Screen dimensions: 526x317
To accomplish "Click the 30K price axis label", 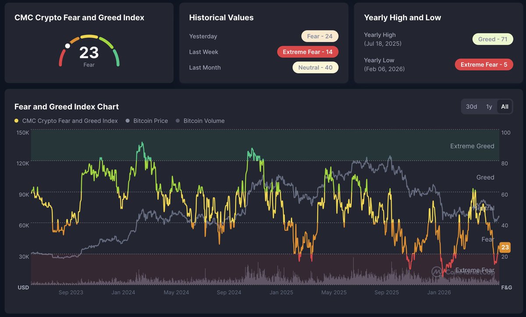I will coord(24,257).
